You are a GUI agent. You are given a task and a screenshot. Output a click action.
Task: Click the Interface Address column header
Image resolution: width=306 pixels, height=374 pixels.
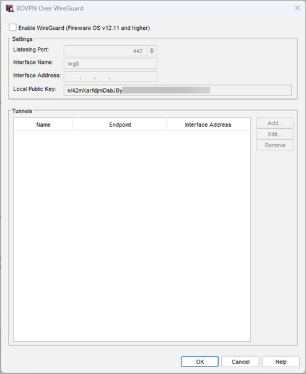pyautogui.click(x=208, y=124)
